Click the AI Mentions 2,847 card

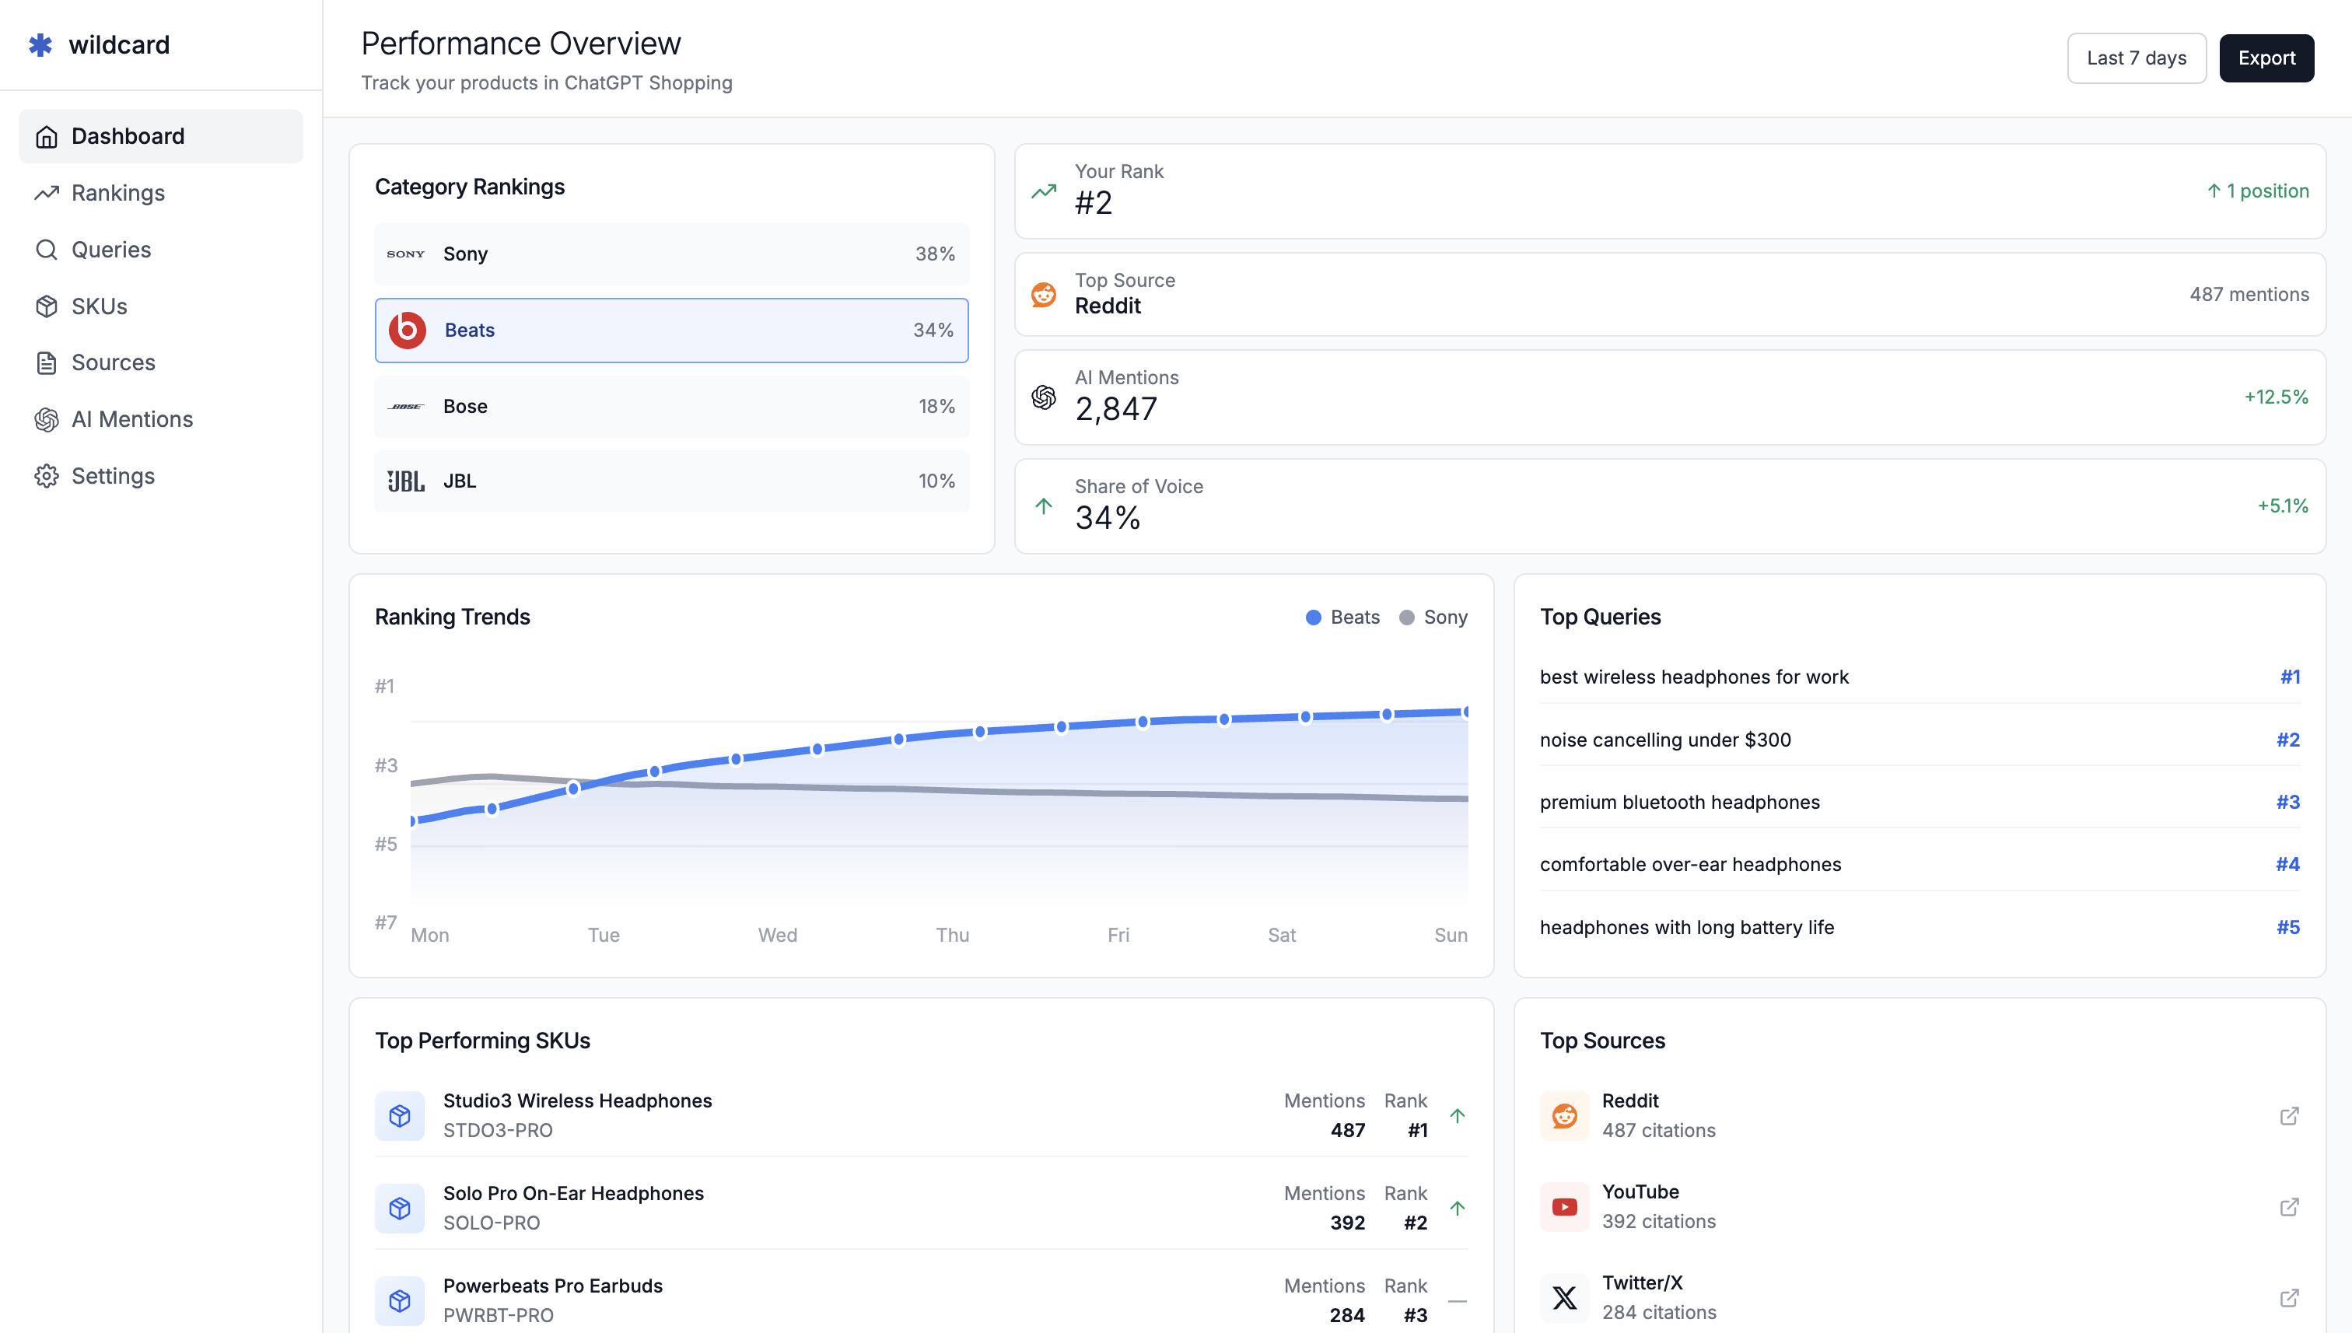(1670, 397)
